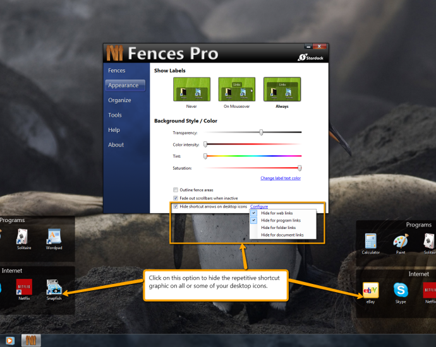Click the Fences Pro logo icon
Image resolution: width=436 pixels, height=347 pixels.
(x=114, y=53)
